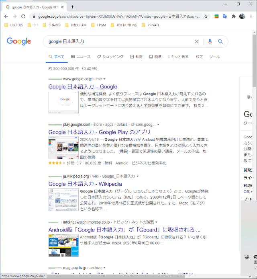Submit search with magnifier icon
Image resolution: width=257 pixels, height=279 pixels.
pyautogui.click(x=220, y=41)
